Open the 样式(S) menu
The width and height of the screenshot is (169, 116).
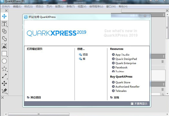28,7
